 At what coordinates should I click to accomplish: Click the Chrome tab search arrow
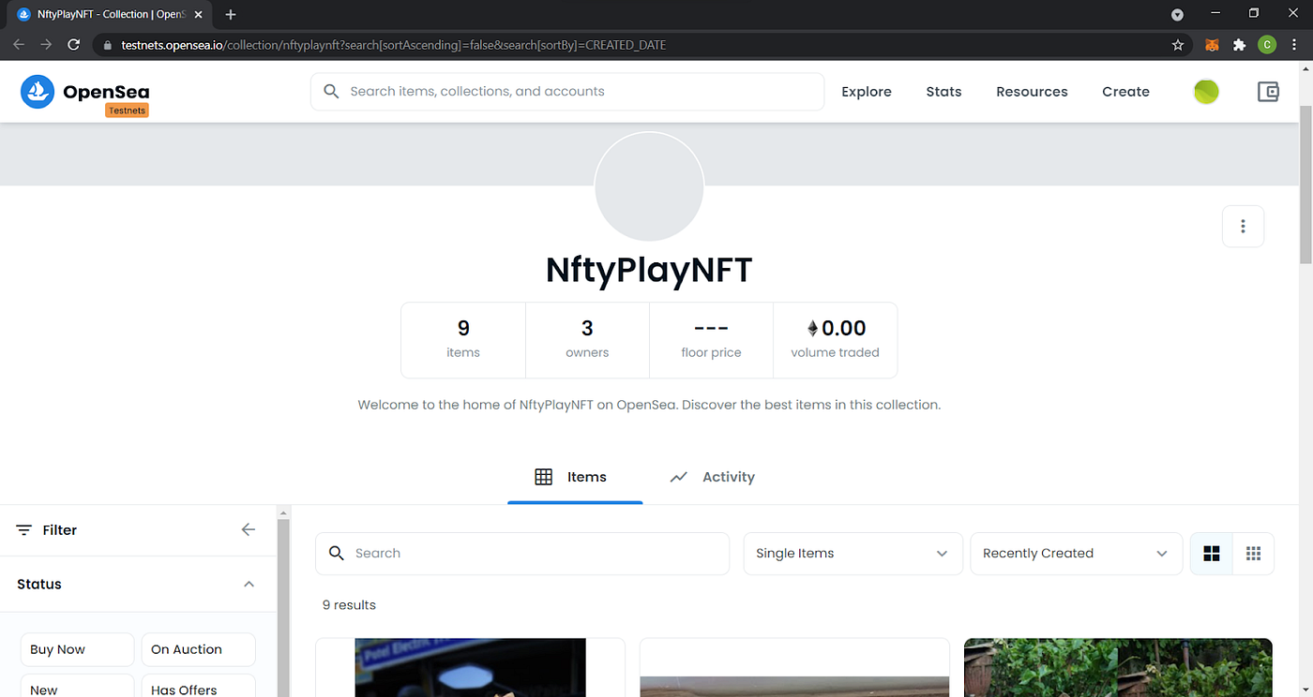(x=1177, y=14)
